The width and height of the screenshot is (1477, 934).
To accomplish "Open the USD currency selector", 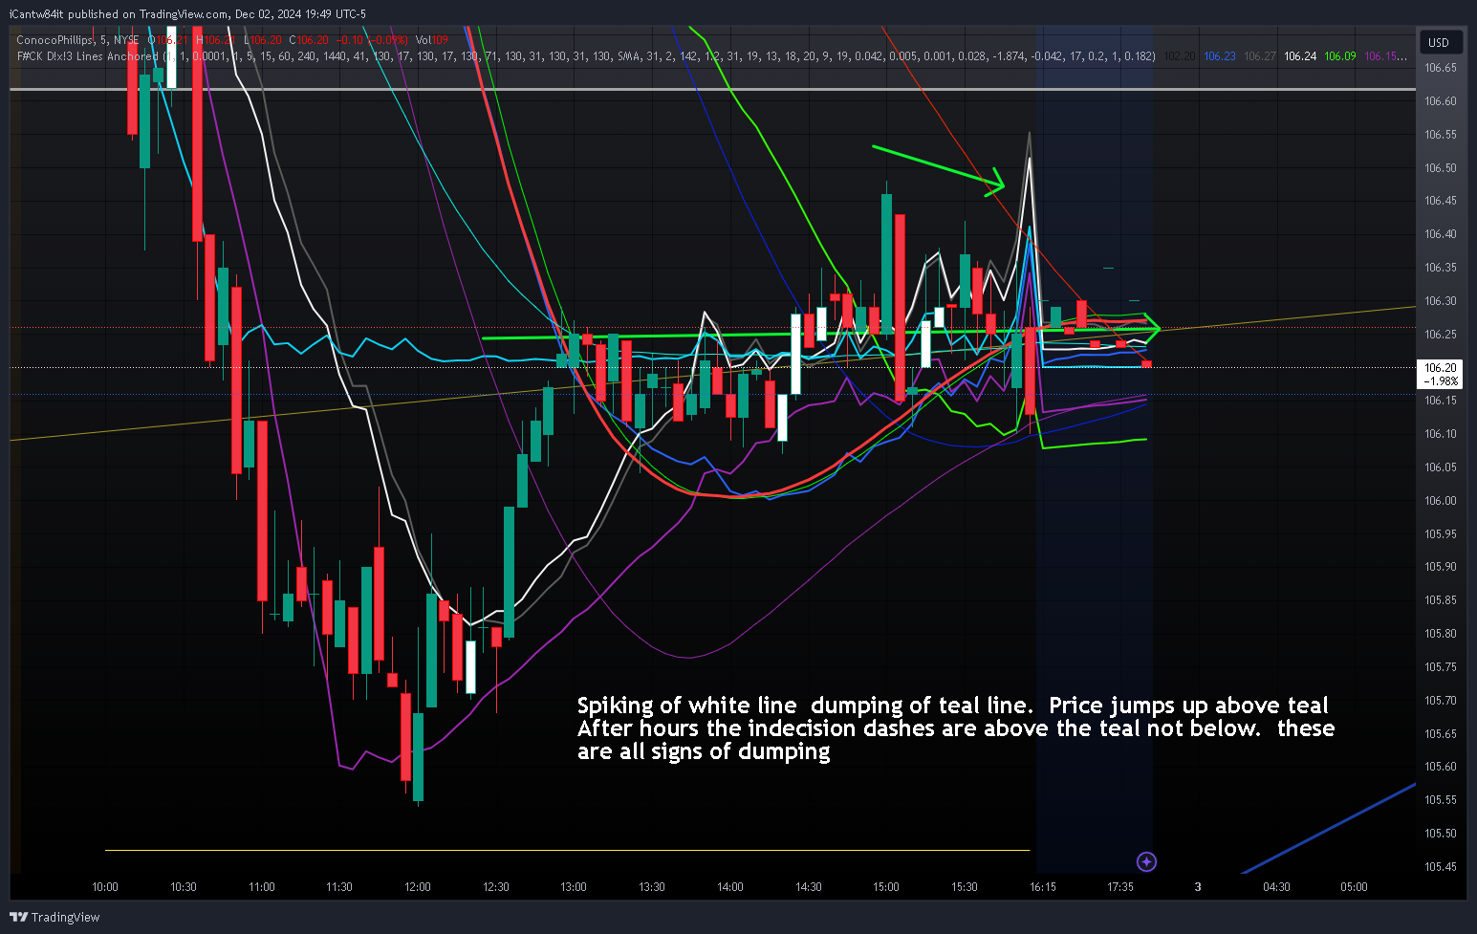I will pyautogui.click(x=1439, y=42).
